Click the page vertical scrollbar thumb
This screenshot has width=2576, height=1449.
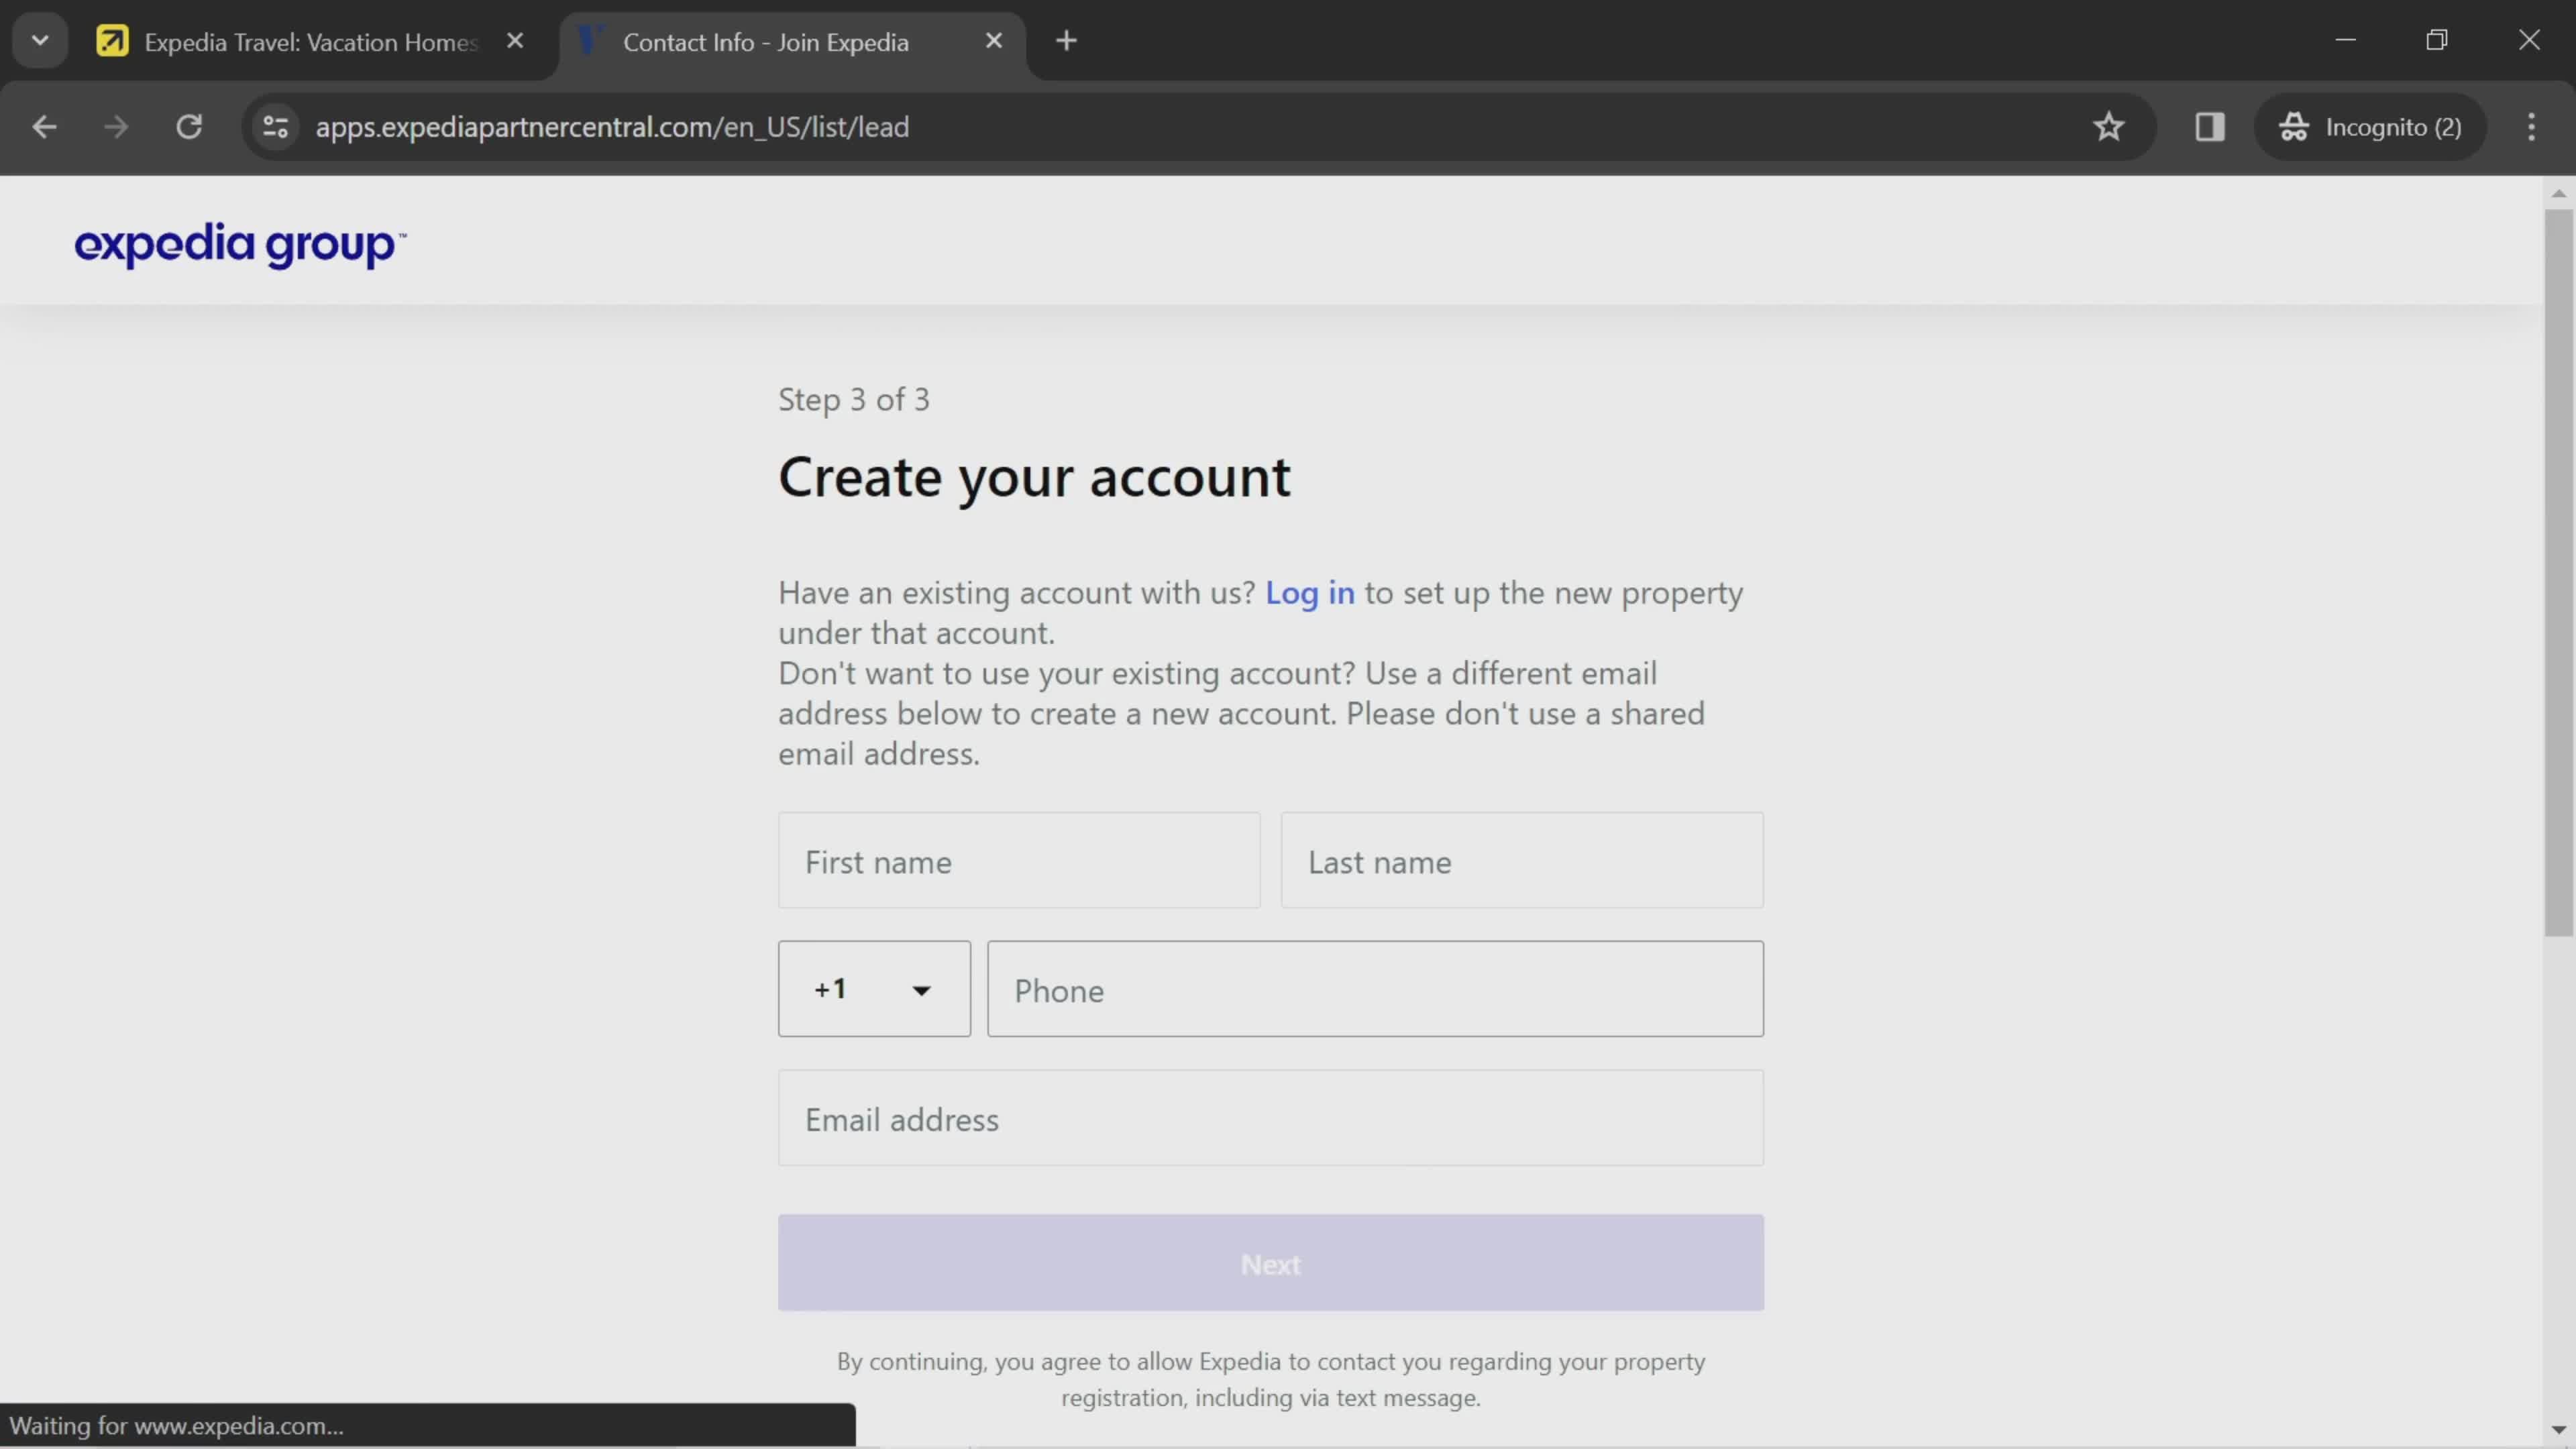pos(2558,572)
